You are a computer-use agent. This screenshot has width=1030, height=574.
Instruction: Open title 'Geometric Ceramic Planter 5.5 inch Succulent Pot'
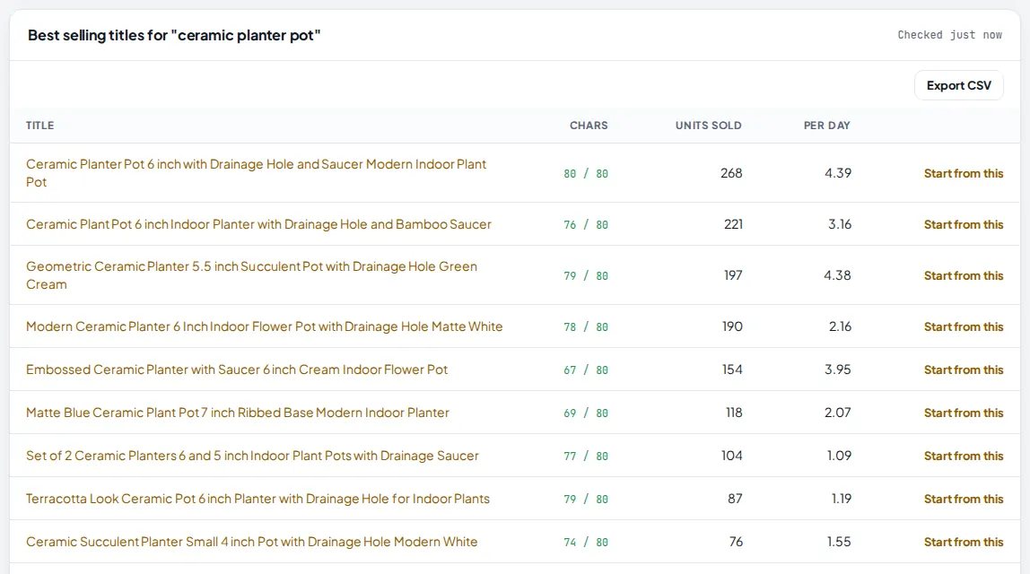[251, 275]
